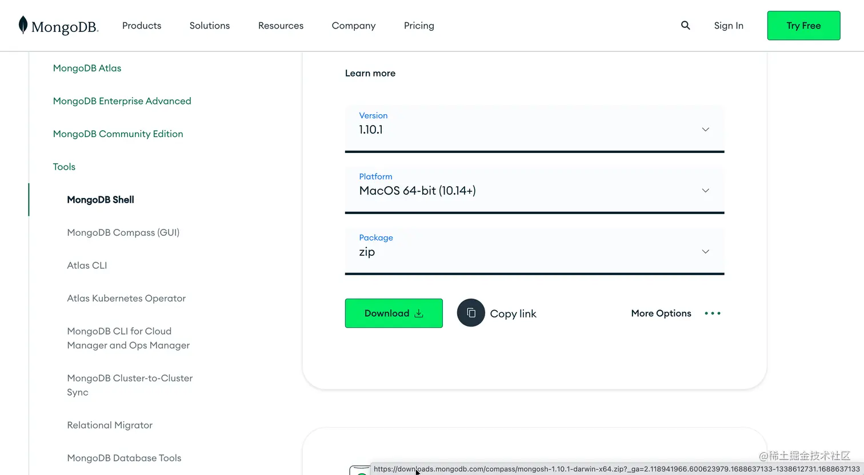Screen dimensions: 864x475
Task: Open the Solutions menu
Action: (210, 26)
